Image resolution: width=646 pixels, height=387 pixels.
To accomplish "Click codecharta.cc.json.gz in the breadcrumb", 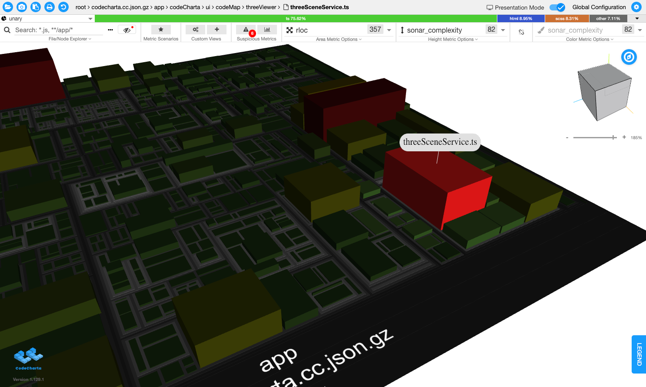I will [120, 7].
